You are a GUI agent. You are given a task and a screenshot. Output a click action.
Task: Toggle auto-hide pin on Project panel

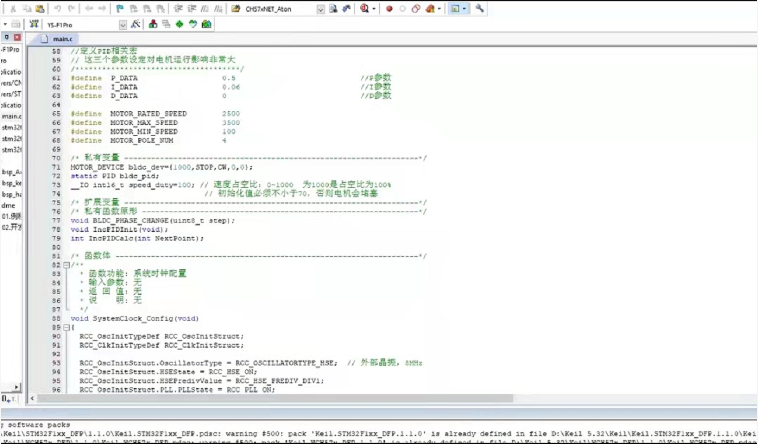(6, 37)
